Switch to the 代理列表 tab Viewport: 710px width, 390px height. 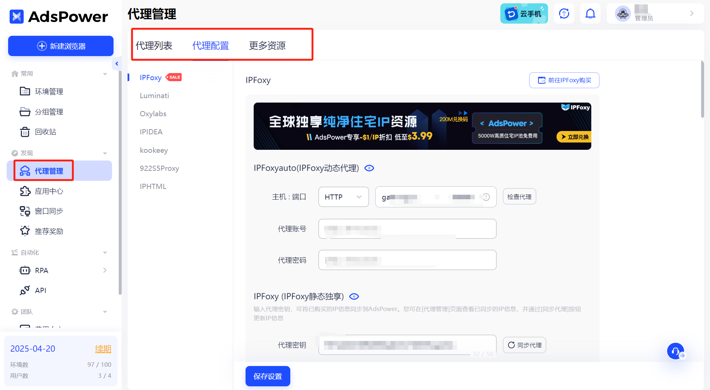[x=154, y=45]
